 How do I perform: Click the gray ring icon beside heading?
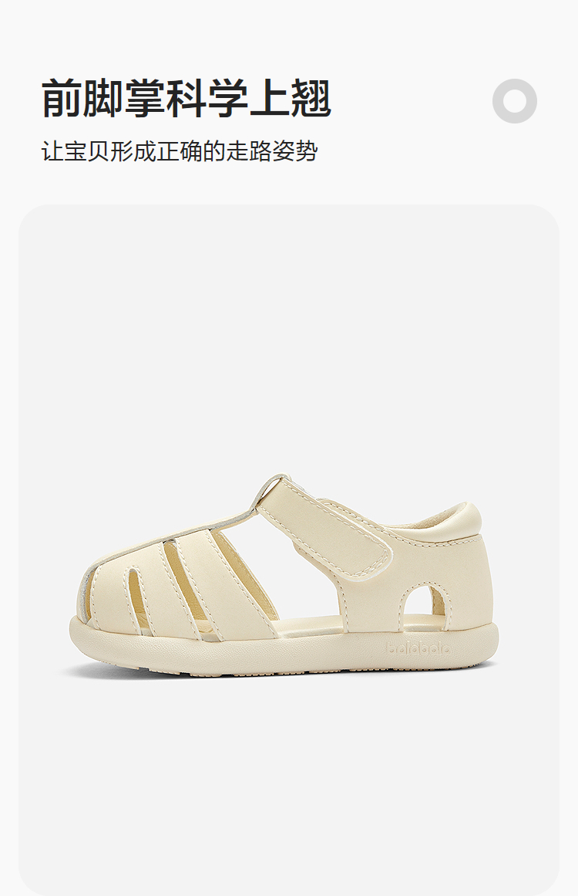tap(515, 101)
